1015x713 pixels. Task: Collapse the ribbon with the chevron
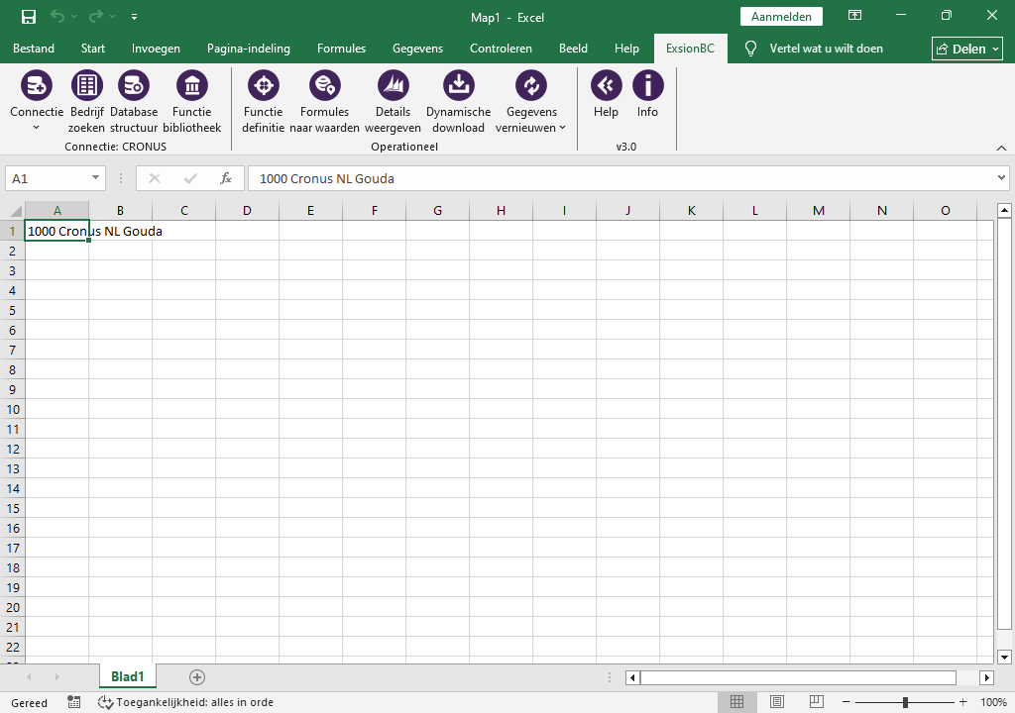(1001, 149)
